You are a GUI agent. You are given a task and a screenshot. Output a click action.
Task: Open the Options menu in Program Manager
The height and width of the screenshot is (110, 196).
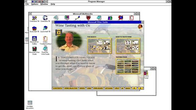35,4
